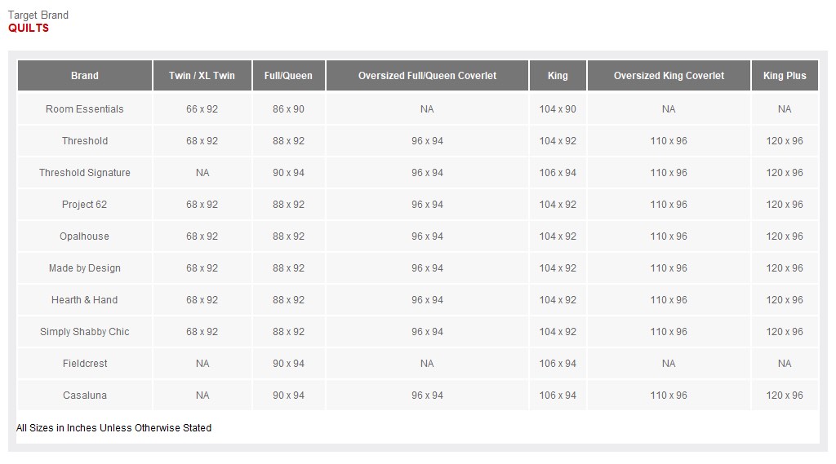Click Opalhouse Full/Queen 88 x 92
836x464 pixels.
pyautogui.click(x=288, y=236)
